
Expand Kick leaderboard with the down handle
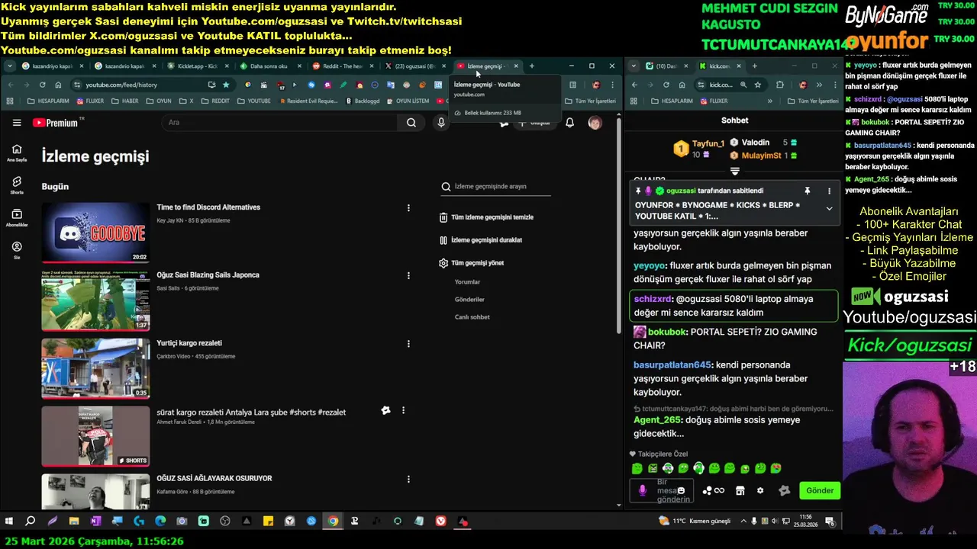[735, 172]
